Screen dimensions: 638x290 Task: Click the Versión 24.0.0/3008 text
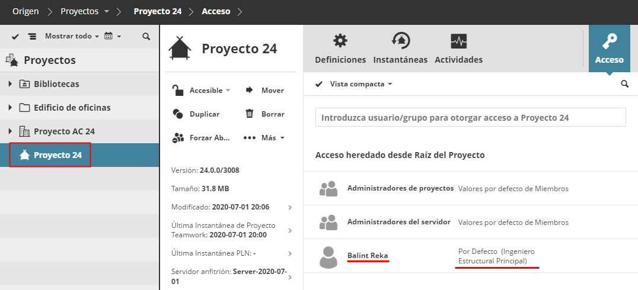click(206, 170)
